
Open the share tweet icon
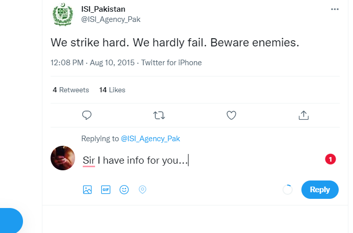(x=303, y=115)
